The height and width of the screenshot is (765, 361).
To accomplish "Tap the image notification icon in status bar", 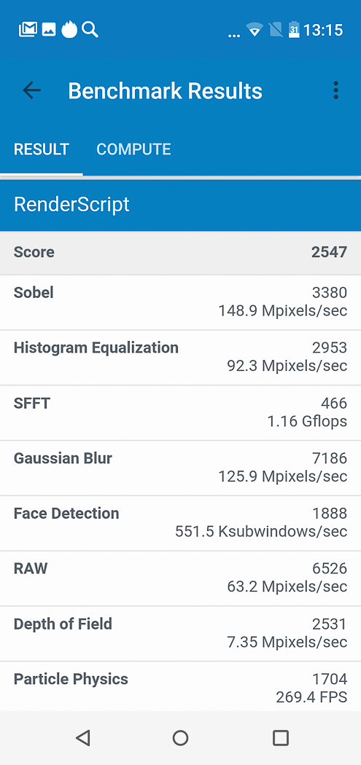I will [49, 30].
